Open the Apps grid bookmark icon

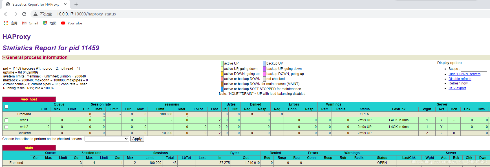tap(6, 23)
